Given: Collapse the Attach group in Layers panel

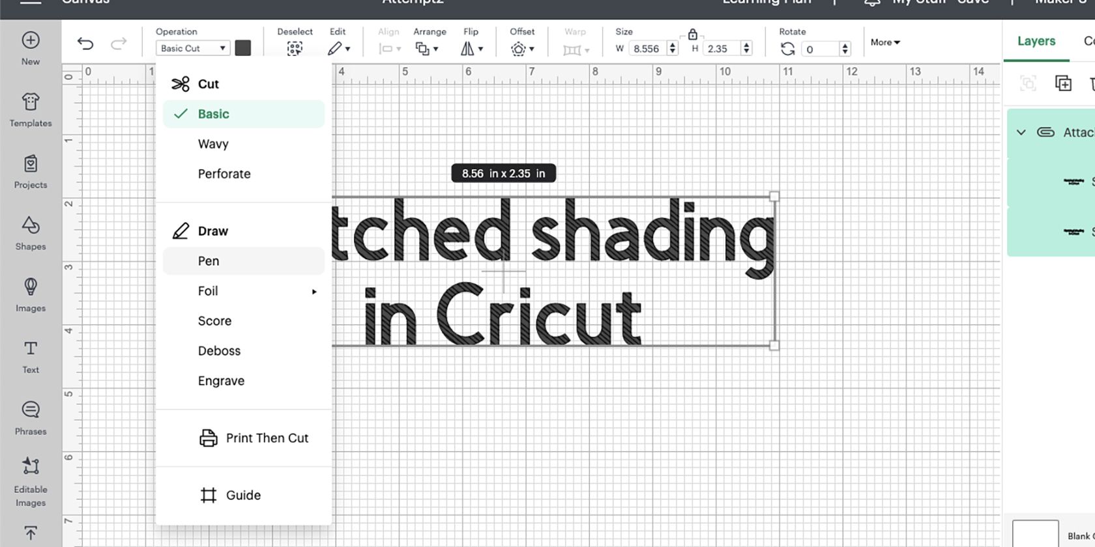Looking at the screenshot, I should pos(1021,132).
